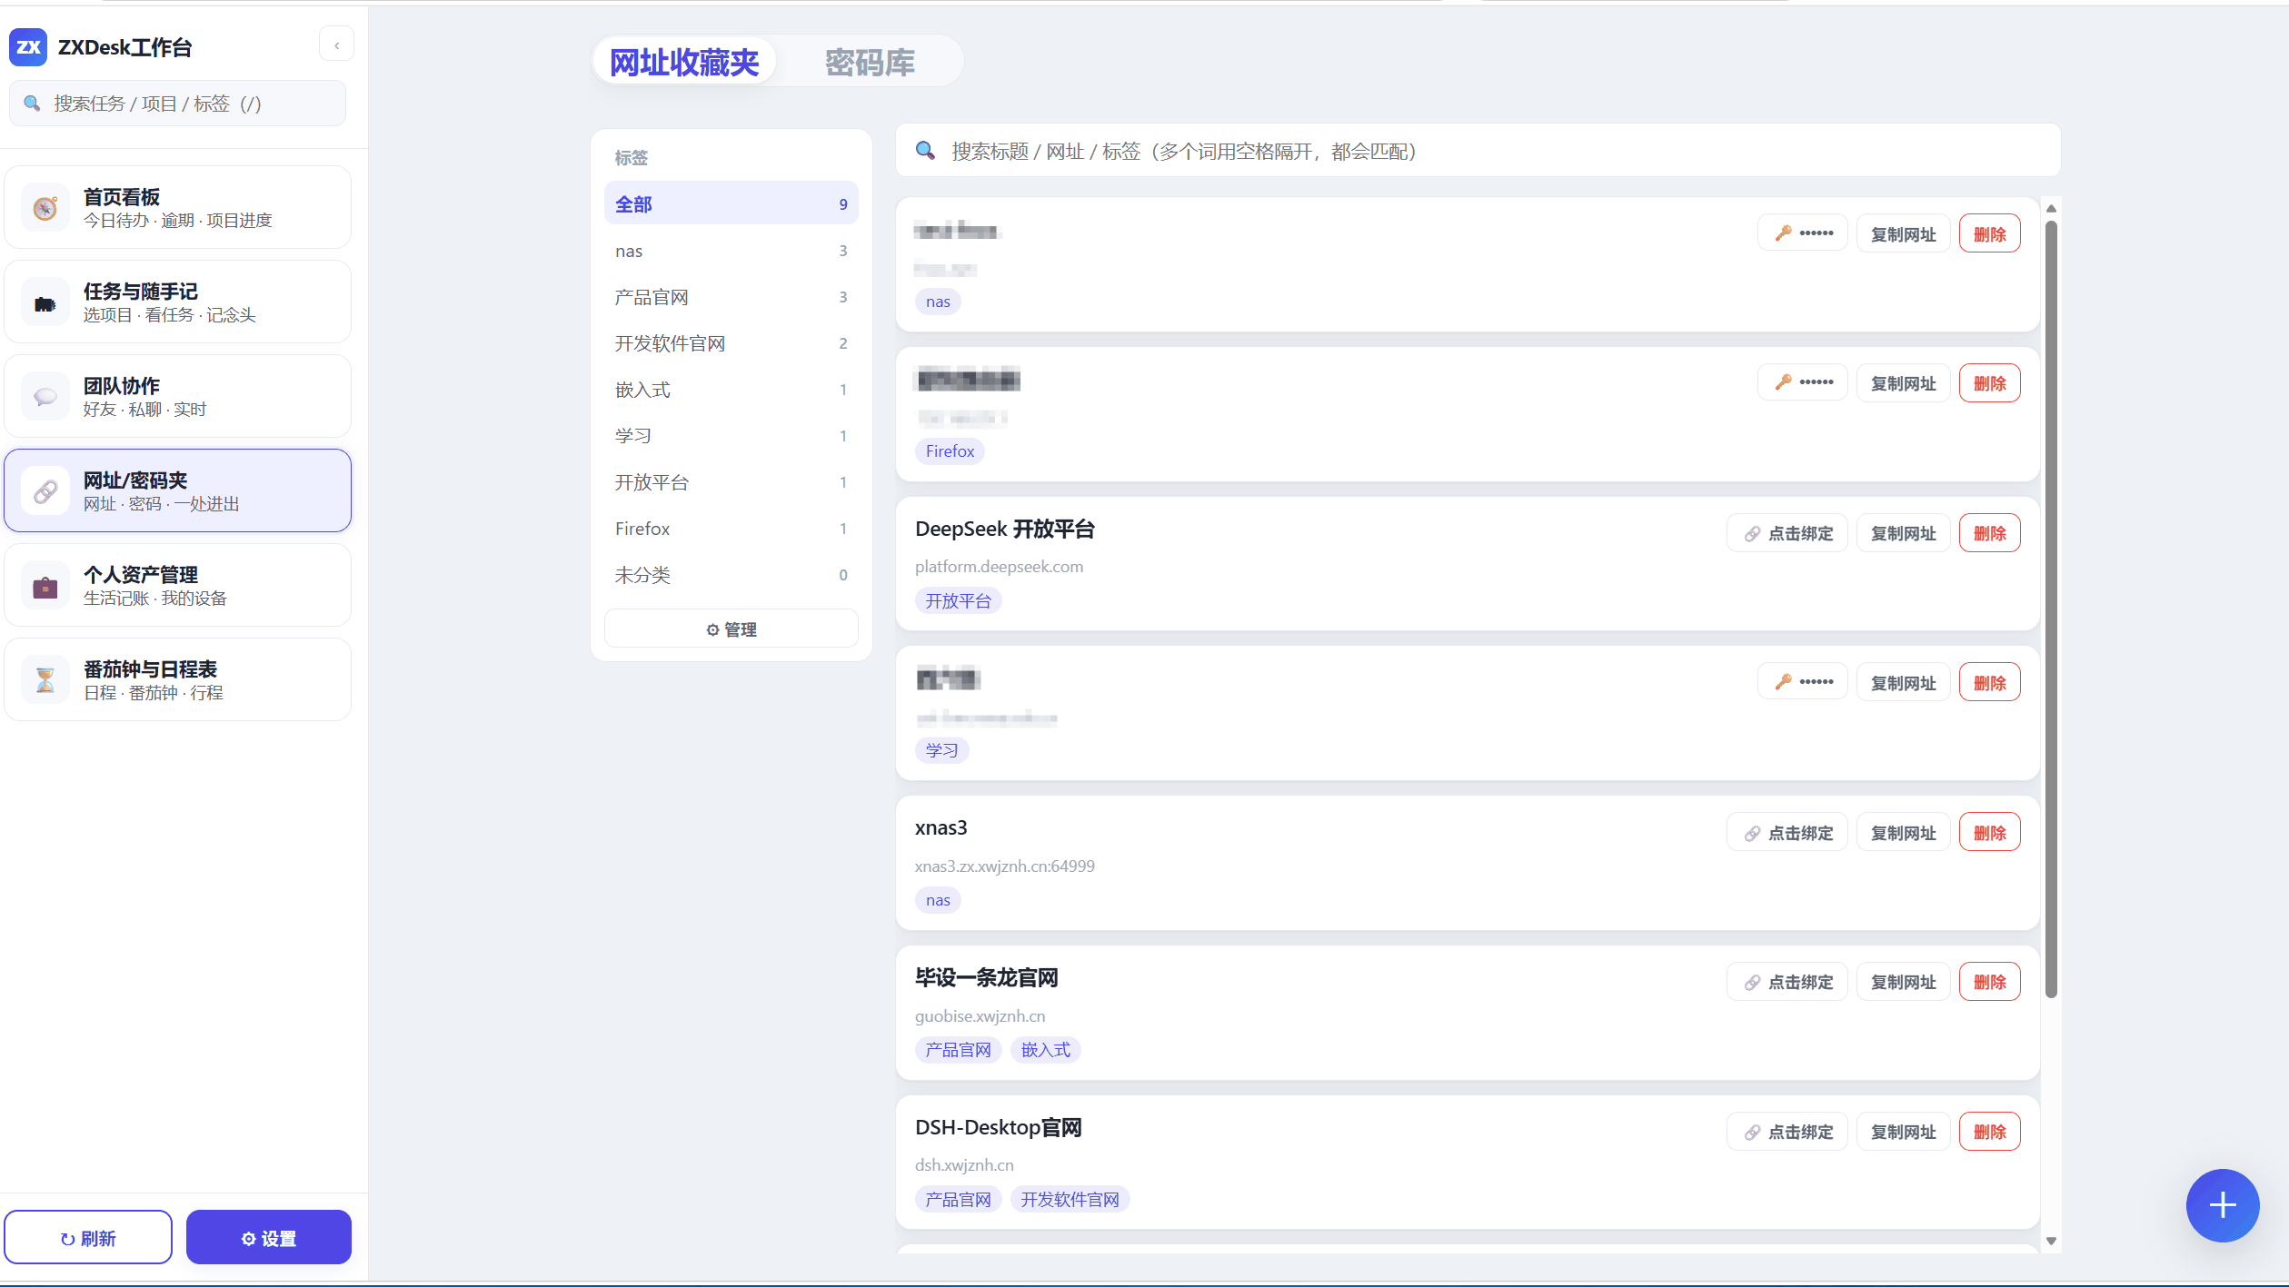Viewport: 2289px width, 1287px height.
Task: Click the Firefox tag chip on the card
Action: [x=950, y=450]
